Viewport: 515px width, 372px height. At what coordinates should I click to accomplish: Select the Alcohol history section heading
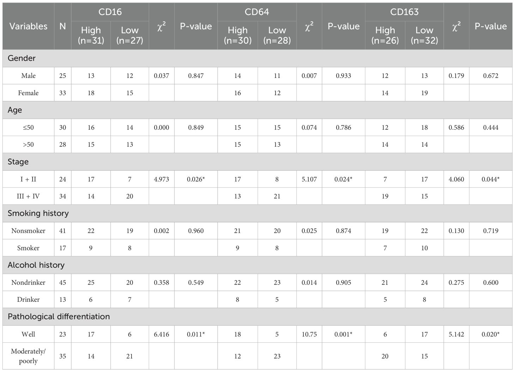coord(36,265)
